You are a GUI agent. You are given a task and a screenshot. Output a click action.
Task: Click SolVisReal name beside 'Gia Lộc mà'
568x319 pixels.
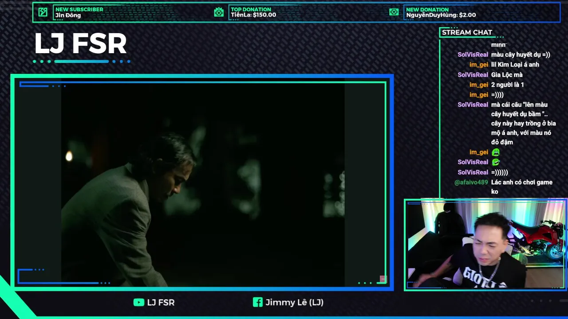(x=473, y=75)
